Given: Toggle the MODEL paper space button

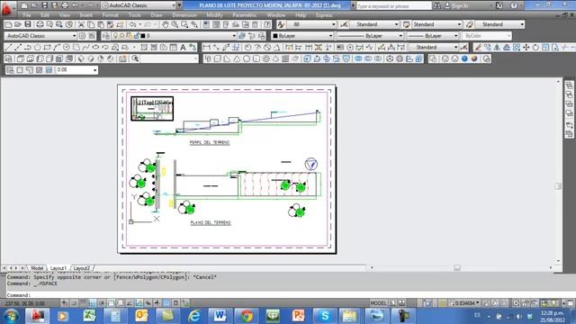Looking at the screenshot, I should pyautogui.click(x=378, y=303).
